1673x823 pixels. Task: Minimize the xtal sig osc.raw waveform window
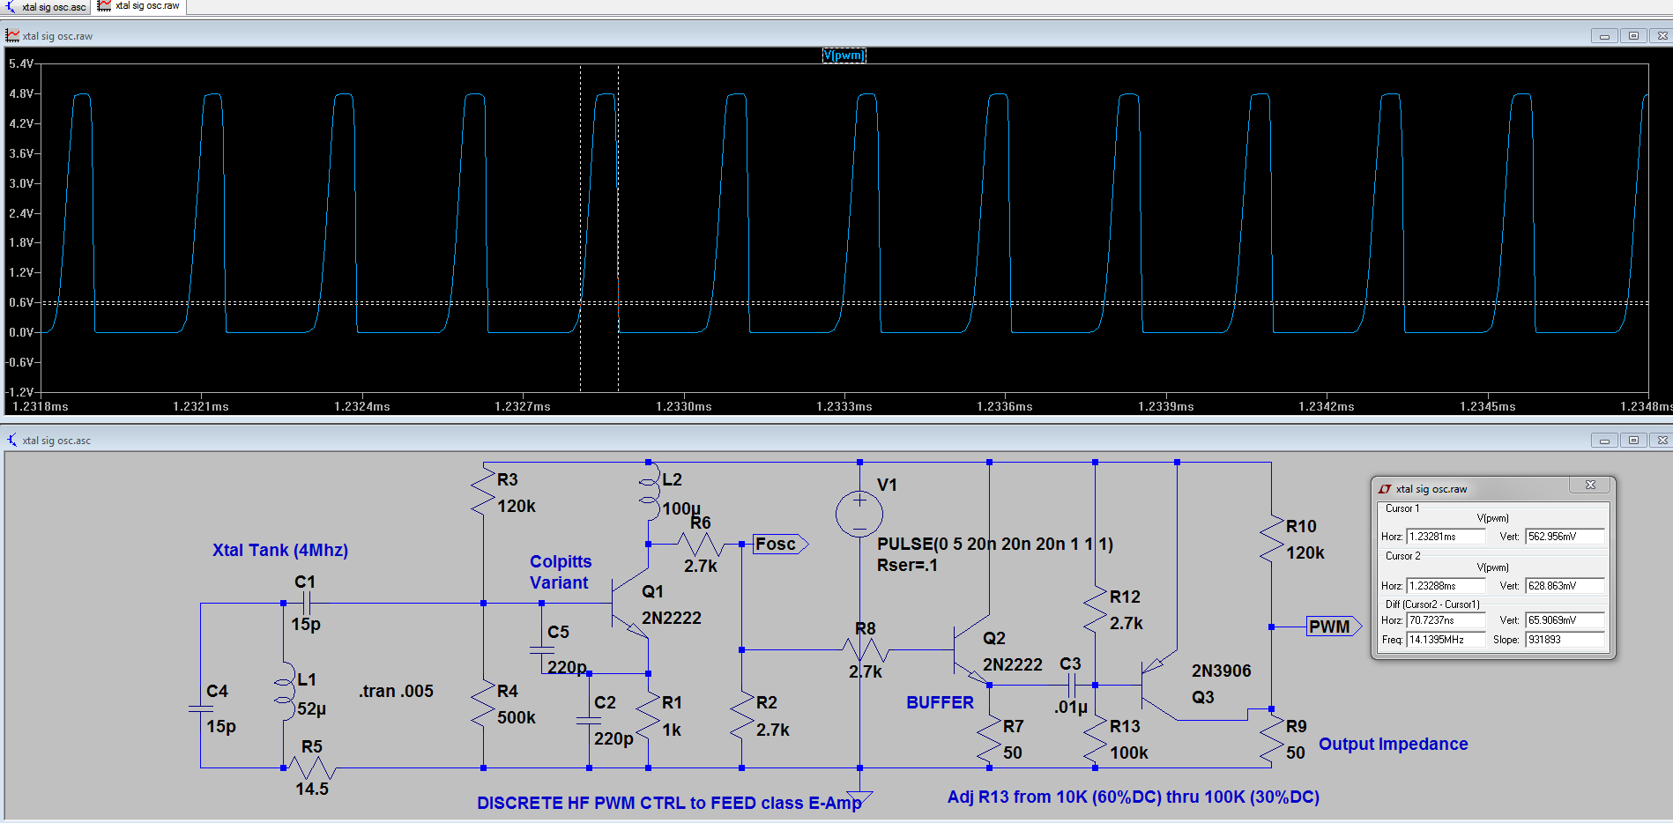coord(1604,36)
